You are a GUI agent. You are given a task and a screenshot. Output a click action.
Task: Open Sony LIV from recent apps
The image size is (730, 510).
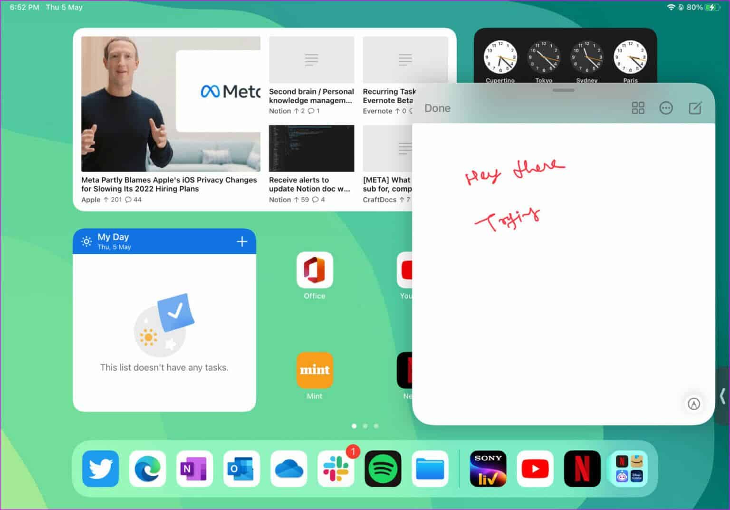(x=488, y=469)
